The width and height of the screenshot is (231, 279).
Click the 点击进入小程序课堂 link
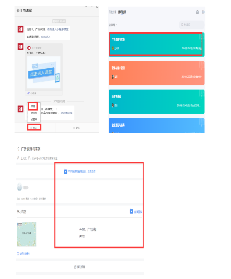(58, 29)
